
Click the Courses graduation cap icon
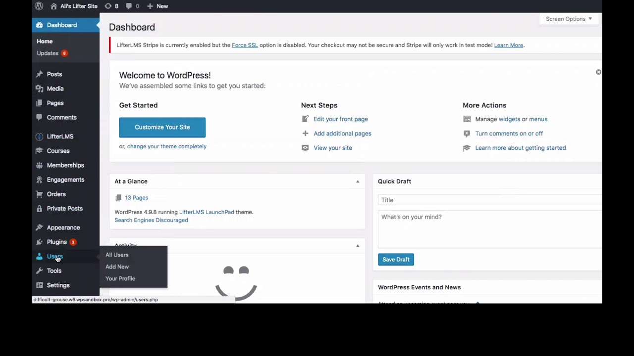coord(40,151)
